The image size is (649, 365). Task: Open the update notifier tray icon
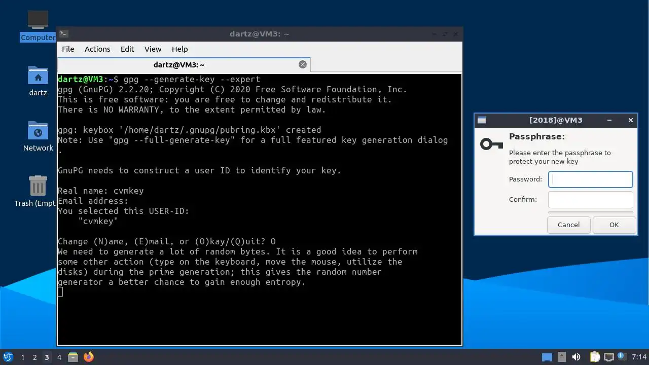(621, 356)
